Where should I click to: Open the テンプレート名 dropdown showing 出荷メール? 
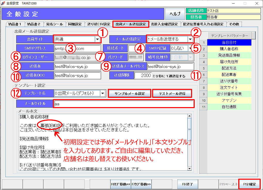(103, 93)
